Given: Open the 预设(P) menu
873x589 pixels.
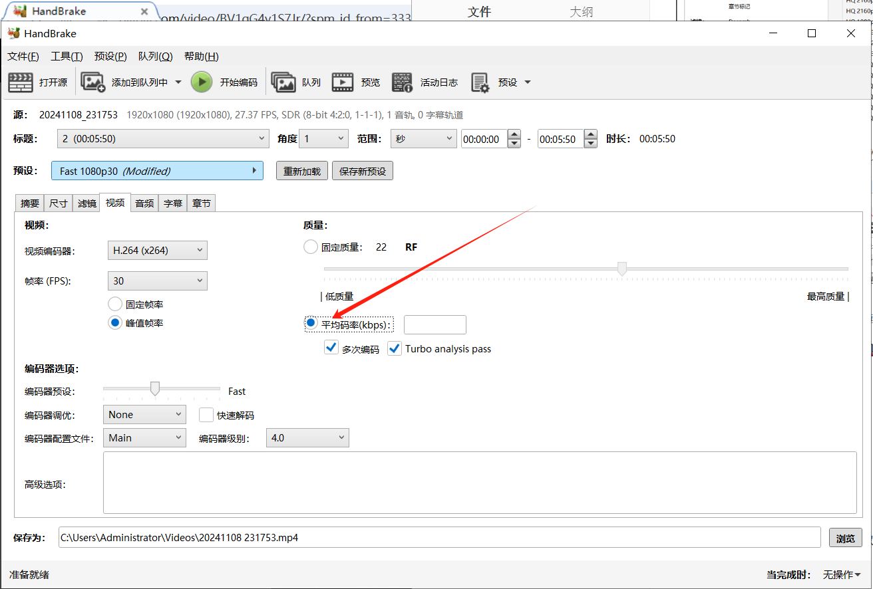Looking at the screenshot, I should [110, 57].
